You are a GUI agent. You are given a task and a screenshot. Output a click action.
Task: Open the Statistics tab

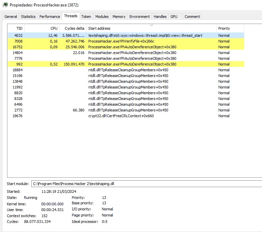28,17
